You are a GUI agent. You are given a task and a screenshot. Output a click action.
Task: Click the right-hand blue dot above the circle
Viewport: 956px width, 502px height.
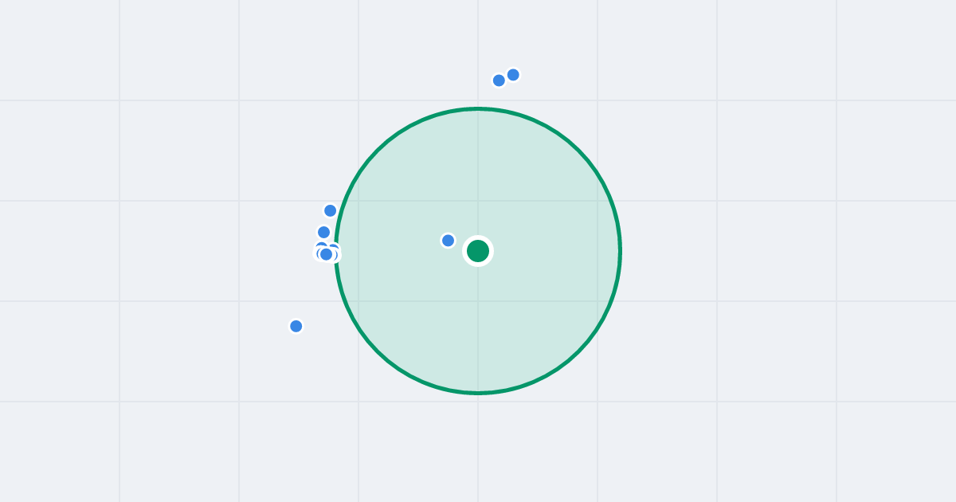click(513, 75)
